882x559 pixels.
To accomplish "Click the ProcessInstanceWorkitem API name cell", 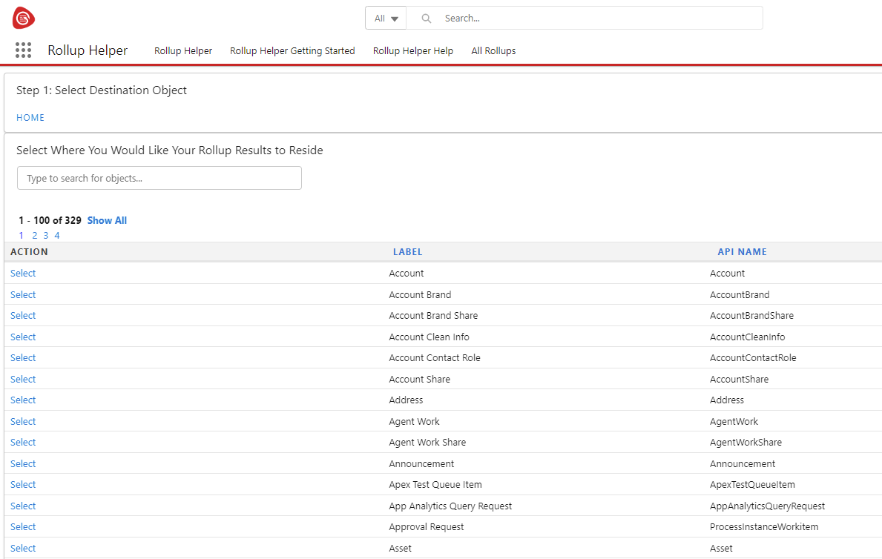I will pos(764,527).
